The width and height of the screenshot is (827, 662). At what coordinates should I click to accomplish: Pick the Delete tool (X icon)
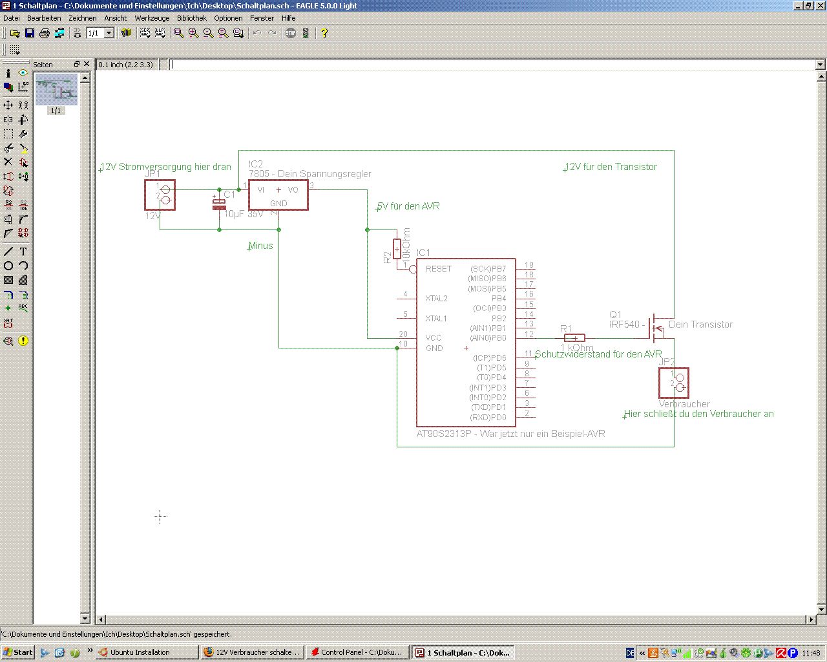click(8, 162)
